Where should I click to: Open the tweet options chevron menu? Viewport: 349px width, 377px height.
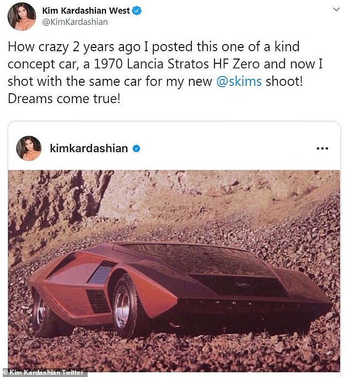click(336, 9)
